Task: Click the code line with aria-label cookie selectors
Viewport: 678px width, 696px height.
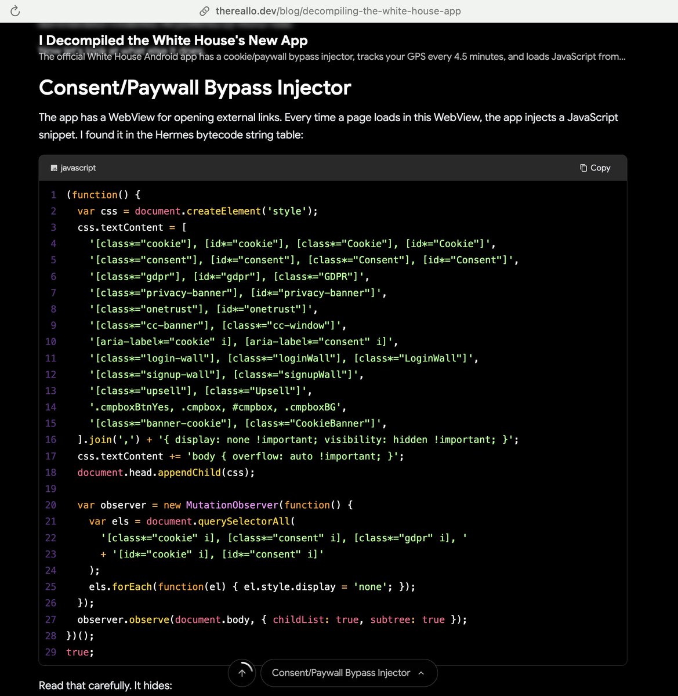Action: tap(244, 342)
